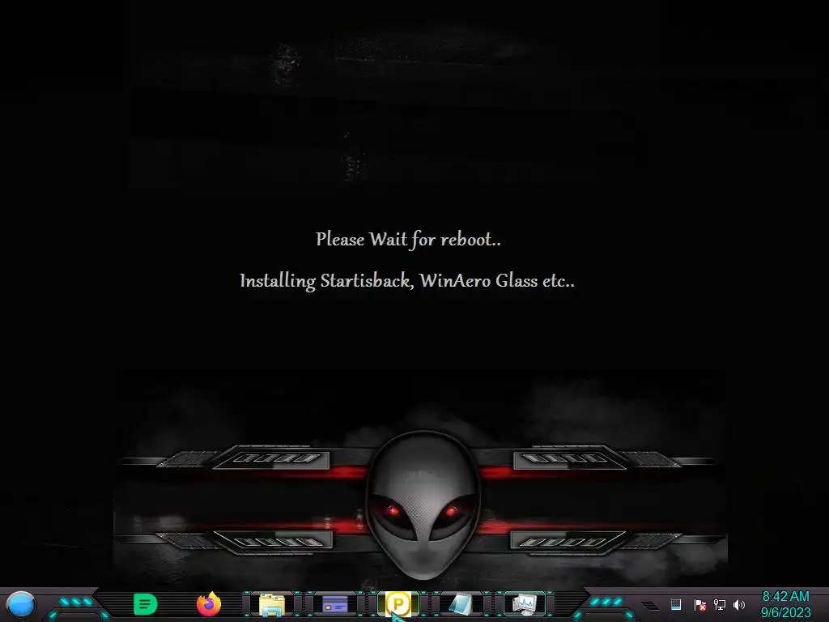This screenshot has width=829, height=622.
Task: Open Action Center flag icon
Action: coord(699,604)
